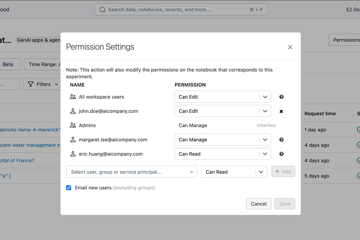Expand the Can Read dropdown for new user
360x240 pixels.
(x=234, y=172)
